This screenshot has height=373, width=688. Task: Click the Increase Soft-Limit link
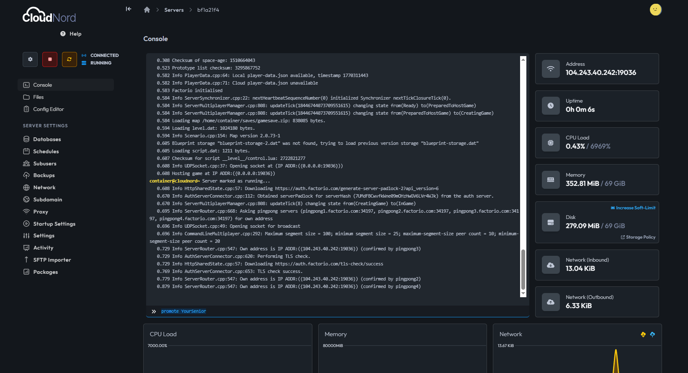[x=633, y=208]
